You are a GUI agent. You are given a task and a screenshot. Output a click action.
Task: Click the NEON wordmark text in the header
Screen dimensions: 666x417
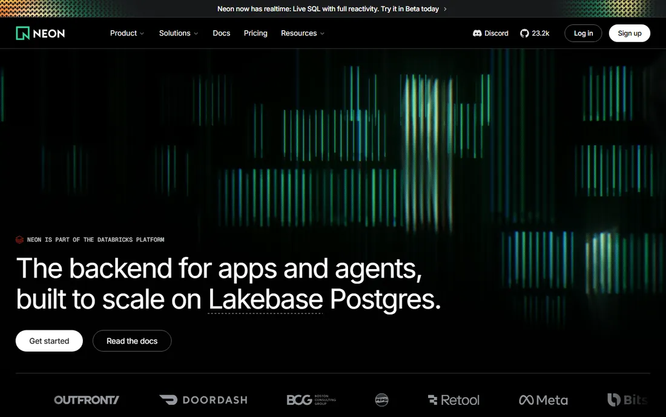tap(49, 33)
